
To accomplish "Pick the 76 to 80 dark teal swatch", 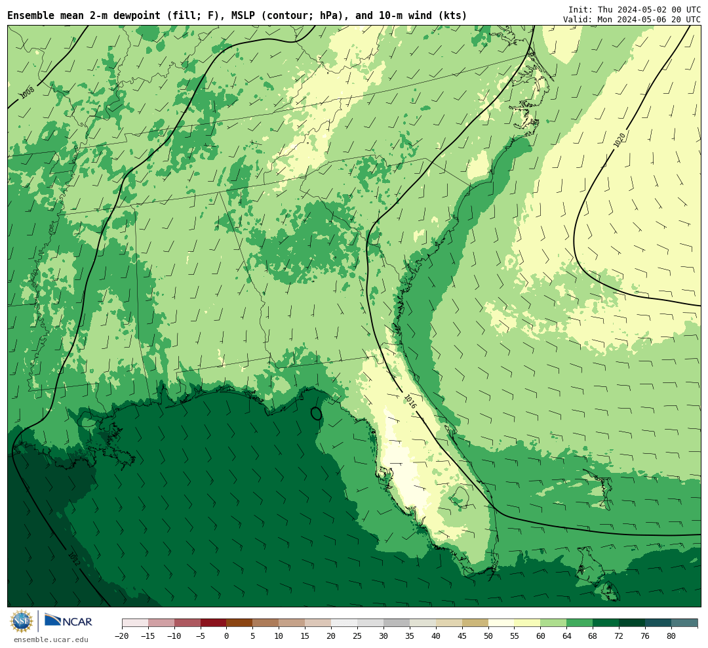I will click(659, 623).
